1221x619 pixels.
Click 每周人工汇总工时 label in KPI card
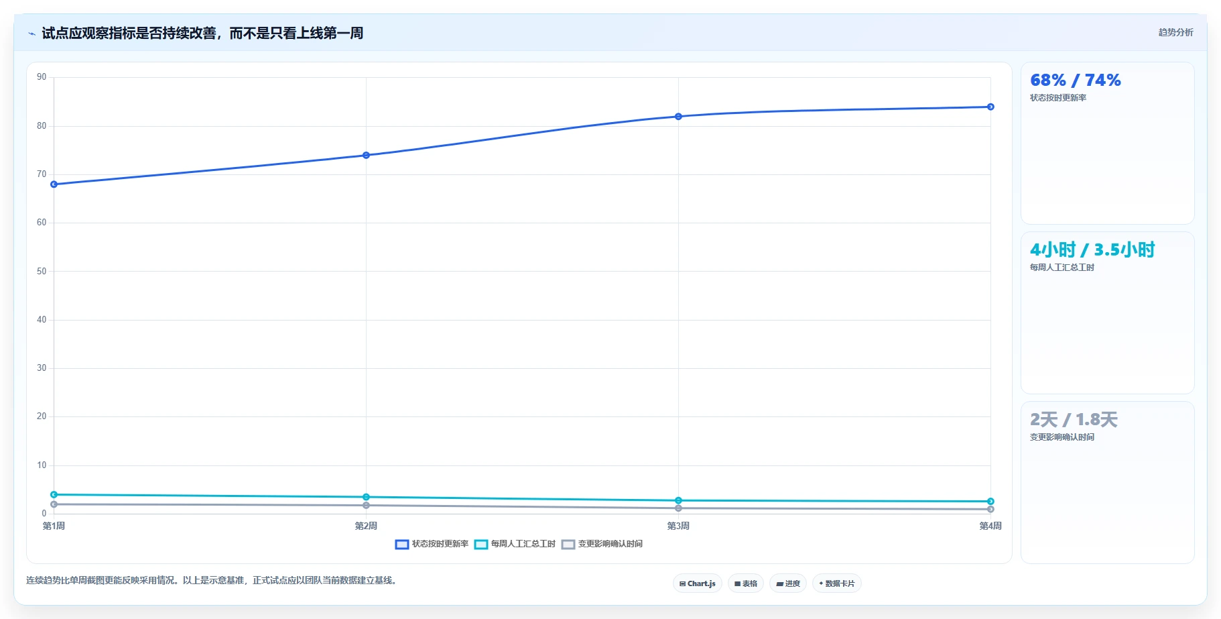point(1062,268)
